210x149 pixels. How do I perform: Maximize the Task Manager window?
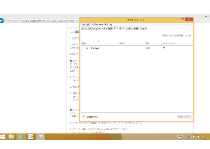[x=182, y=20]
